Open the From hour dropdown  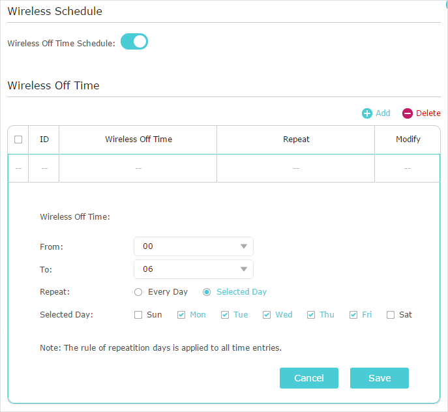(x=193, y=246)
